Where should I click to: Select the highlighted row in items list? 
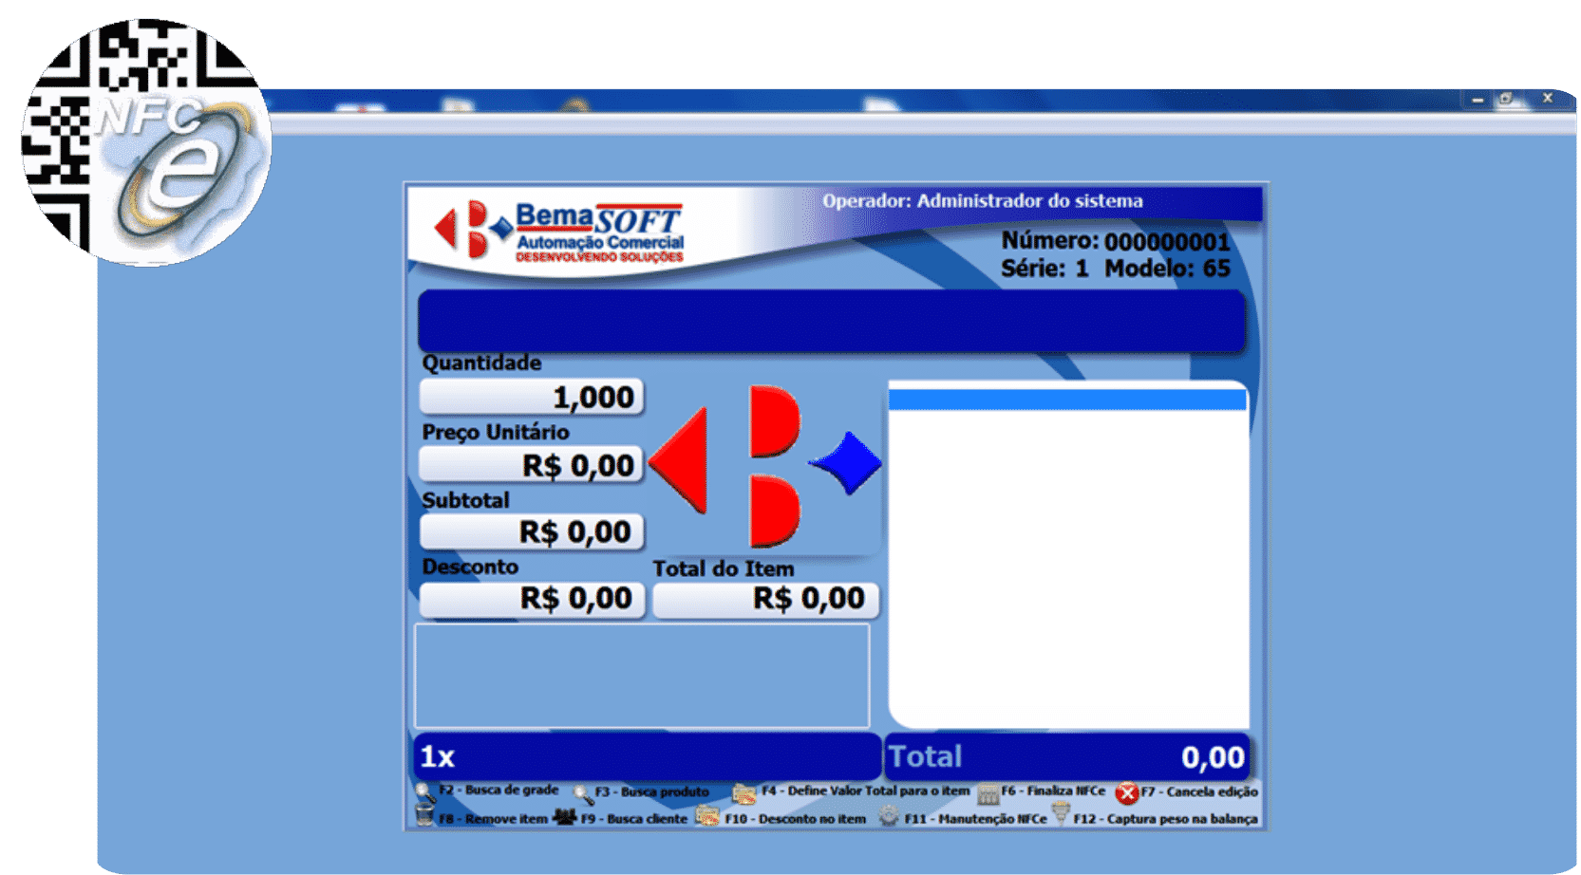pyautogui.click(x=1067, y=400)
